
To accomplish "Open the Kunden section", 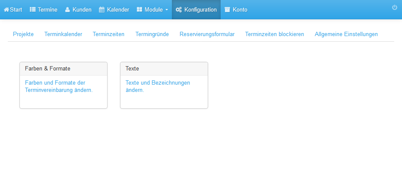I will (x=78, y=10).
